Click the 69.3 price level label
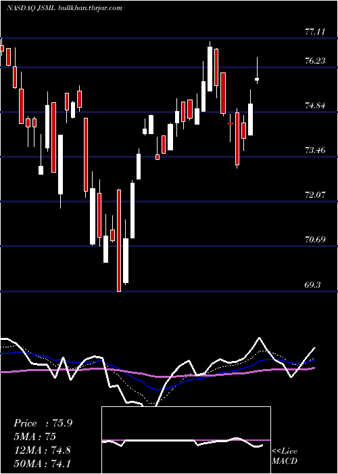Image resolution: width=338 pixels, height=474 pixels. 312,285
